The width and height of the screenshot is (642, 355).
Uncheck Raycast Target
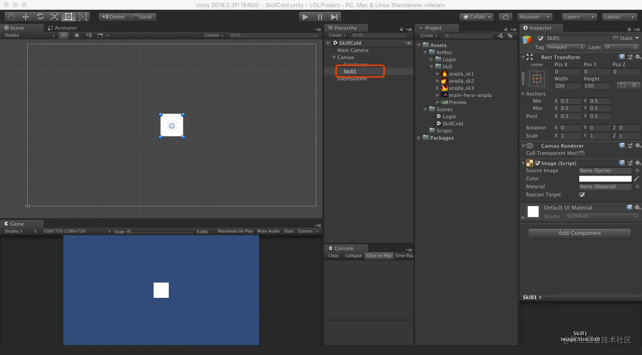coord(582,195)
